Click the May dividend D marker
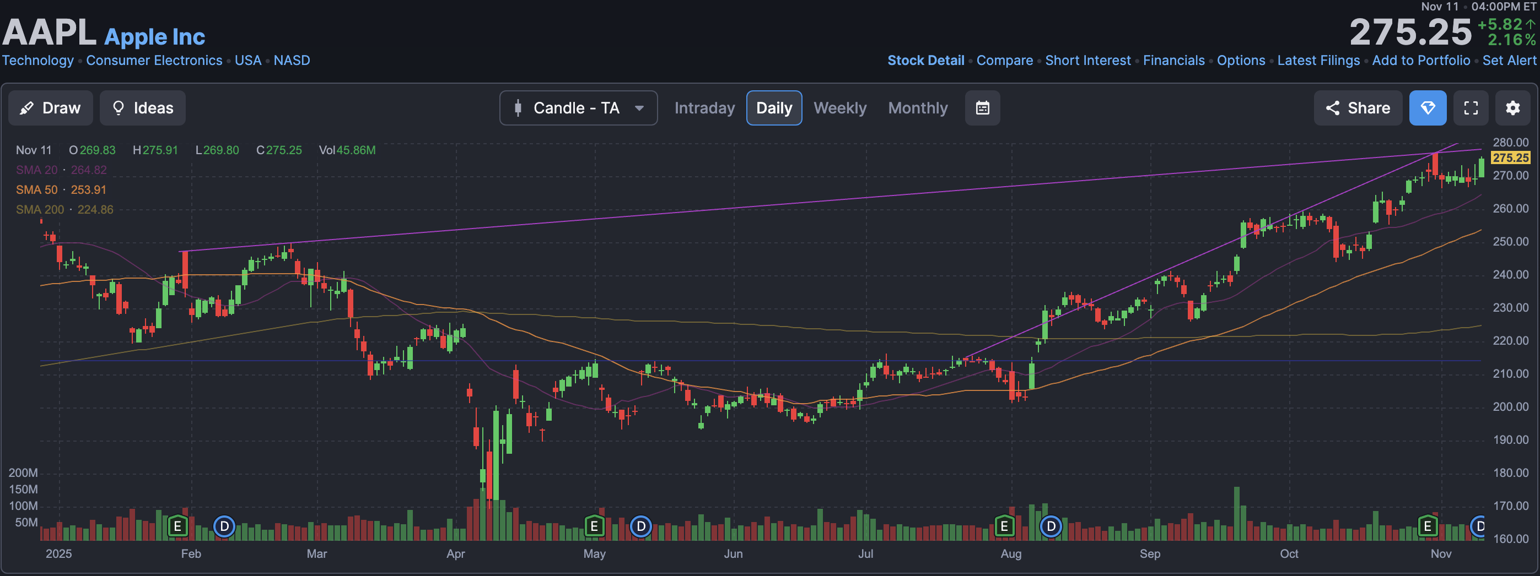This screenshot has height=576, width=1540. coord(641,526)
